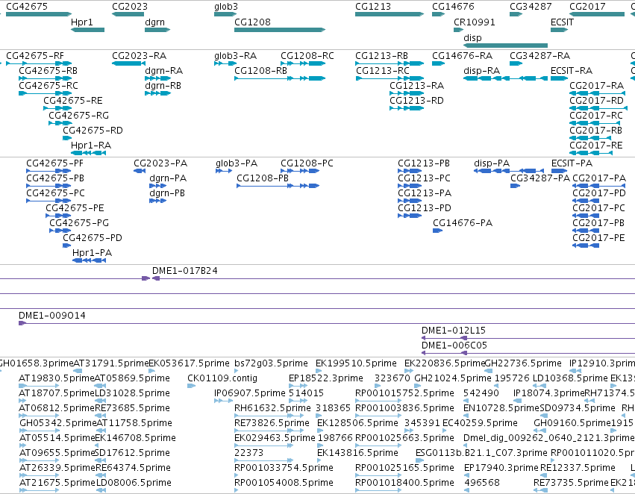Screen dimensions: 635x494
Task: Select BAC clone DME1-006C05
Action: tap(454, 346)
